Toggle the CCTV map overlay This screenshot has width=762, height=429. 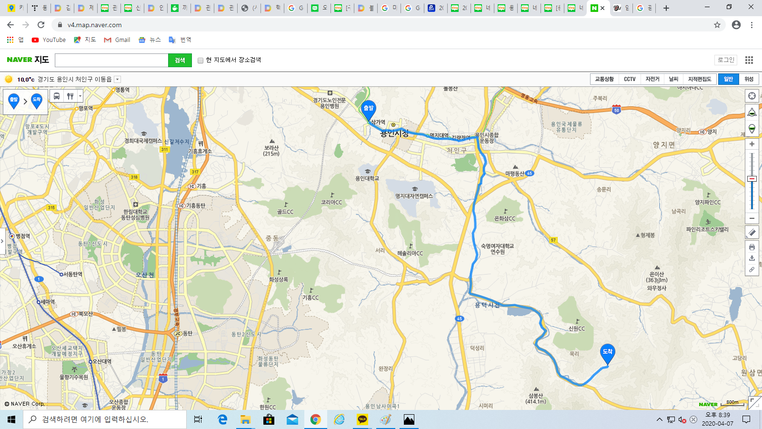(x=630, y=79)
